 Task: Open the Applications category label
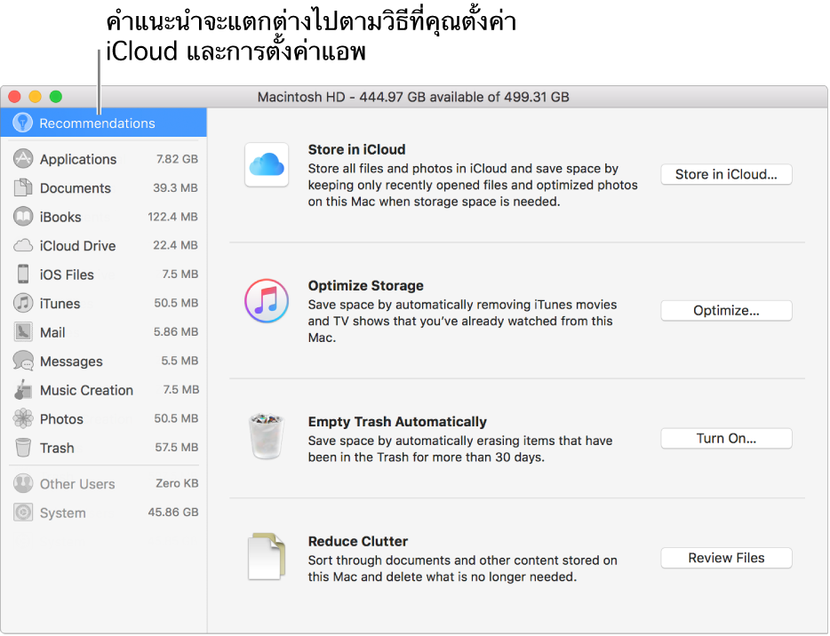(78, 159)
